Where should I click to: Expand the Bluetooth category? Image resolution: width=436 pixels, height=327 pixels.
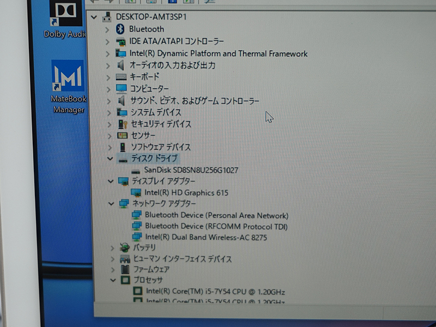(x=107, y=29)
